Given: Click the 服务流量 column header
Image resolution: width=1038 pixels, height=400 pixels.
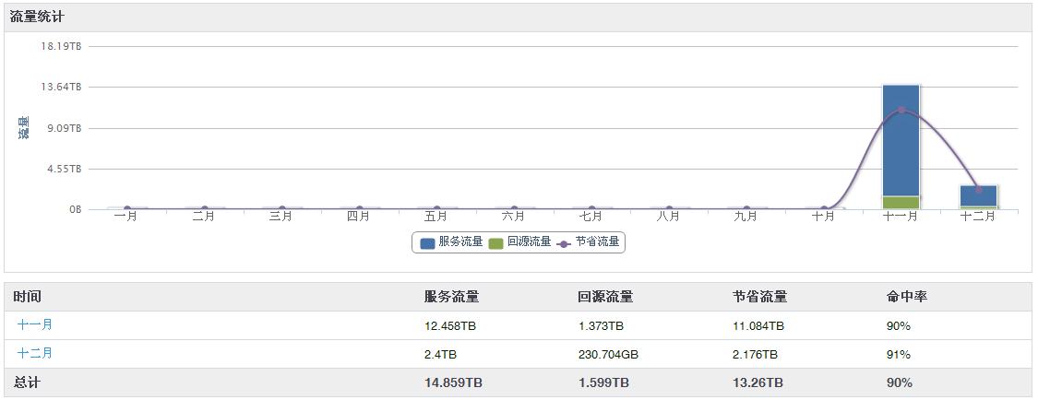Looking at the screenshot, I should coord(451,297).
